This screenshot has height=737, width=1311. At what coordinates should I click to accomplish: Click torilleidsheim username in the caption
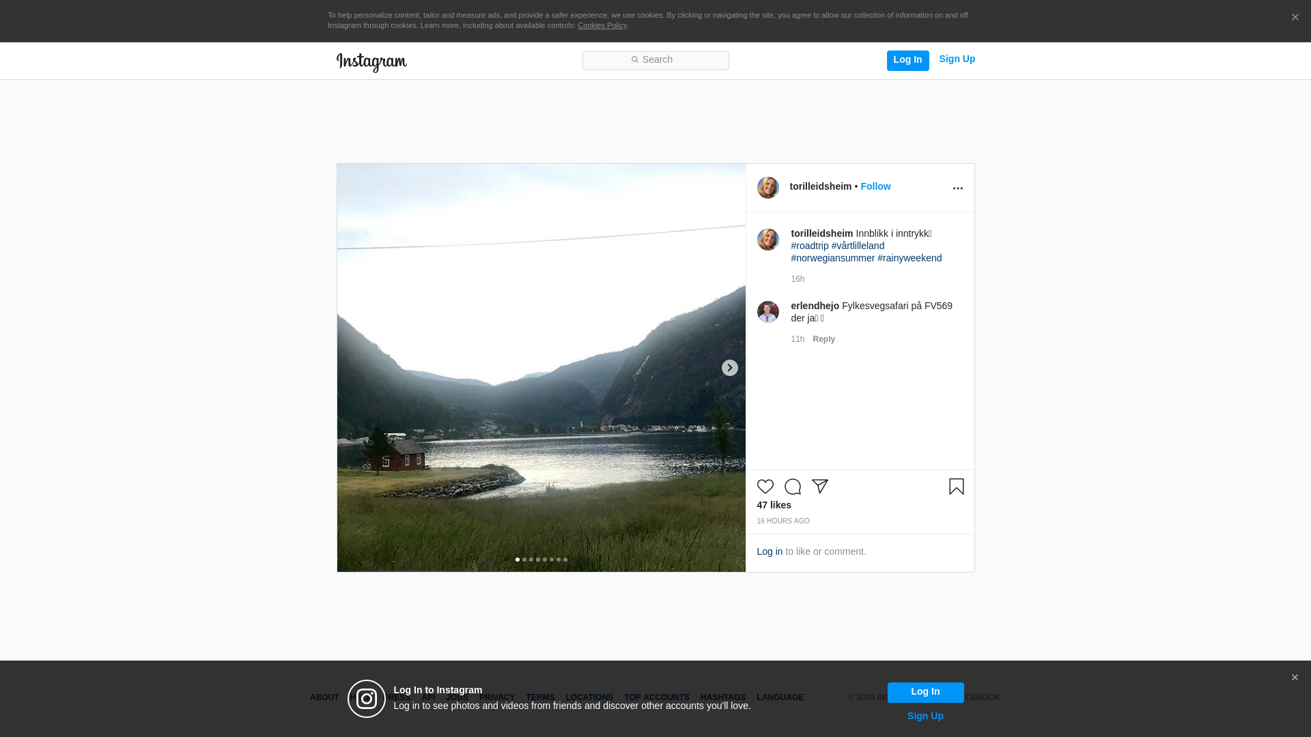tap(822, 233)
